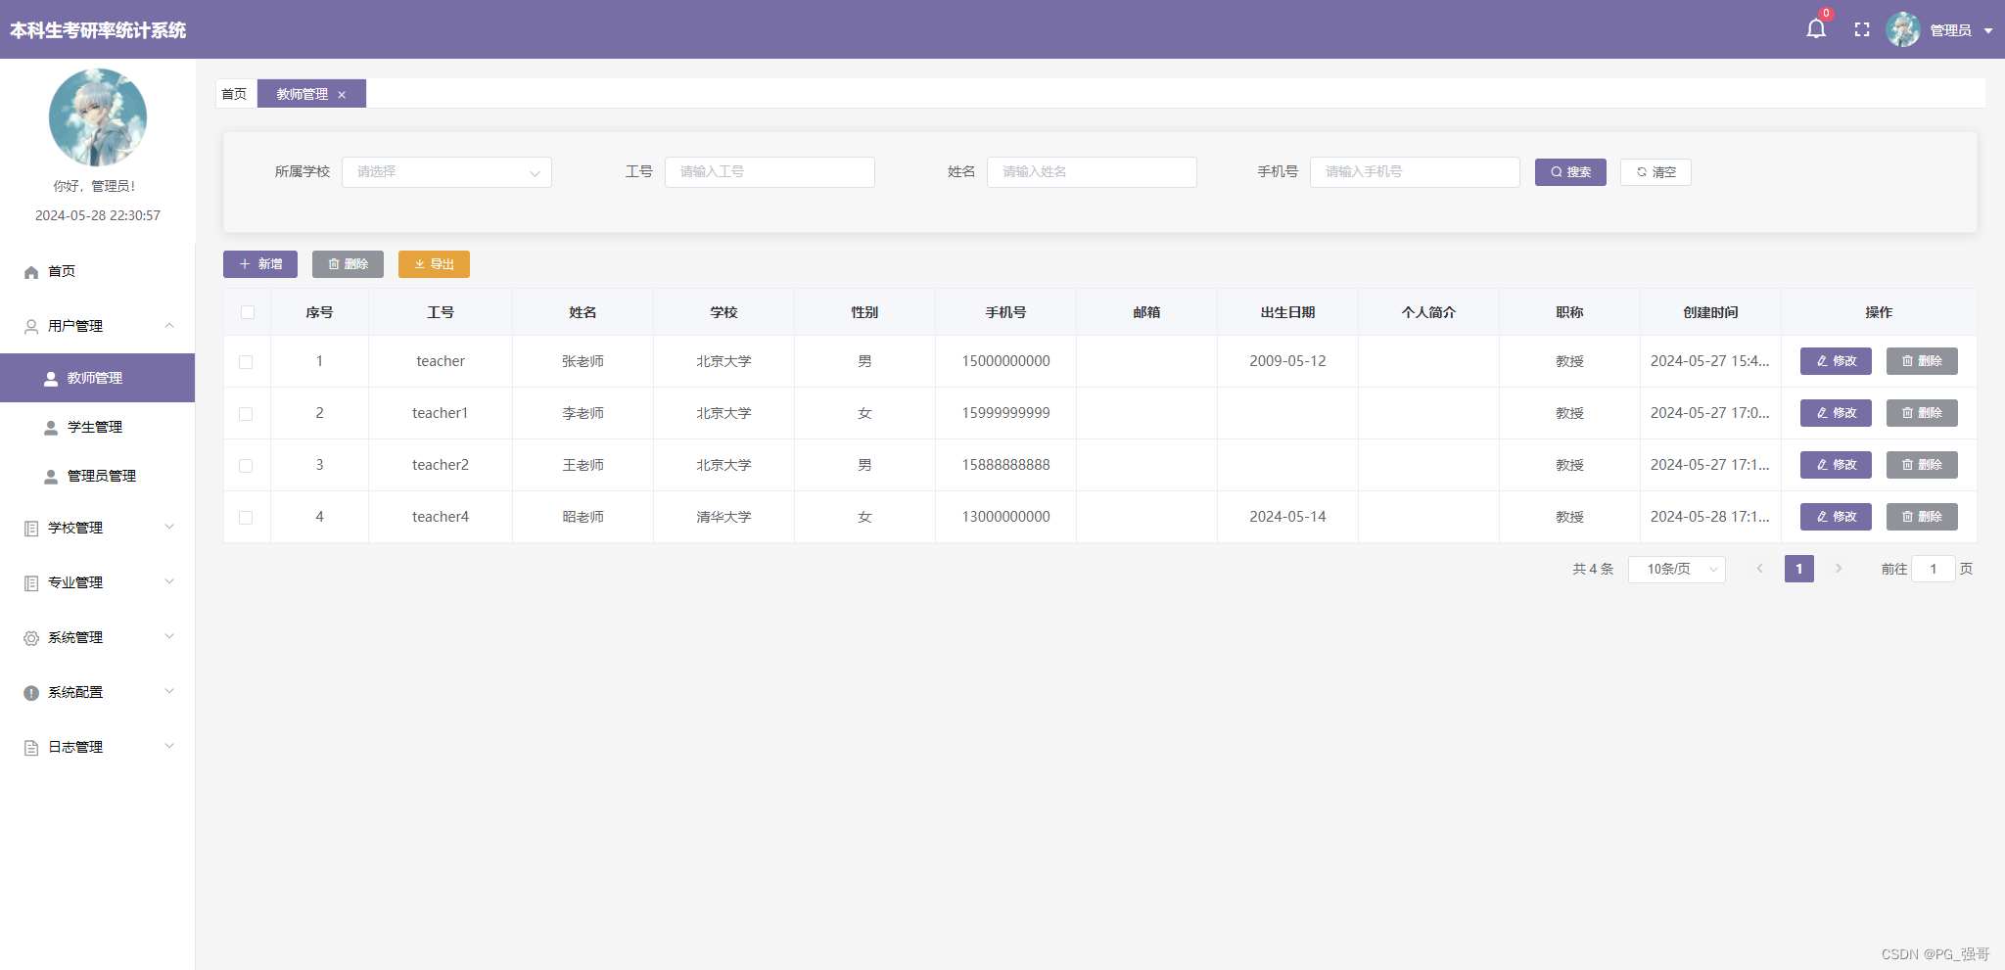
Task: Focus the 手机号 input field
Action: (1415, 172)
